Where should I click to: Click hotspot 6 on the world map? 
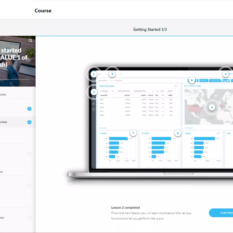[x=212, y=107]
